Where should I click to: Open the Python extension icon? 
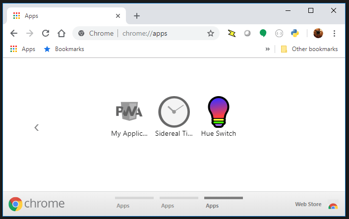tap(294, 33)
